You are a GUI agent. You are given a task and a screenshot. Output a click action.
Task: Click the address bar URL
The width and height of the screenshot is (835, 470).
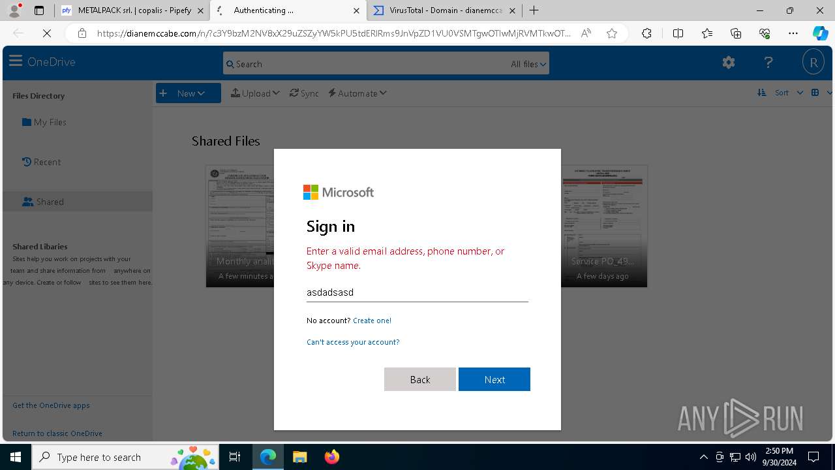pos(333,33)
